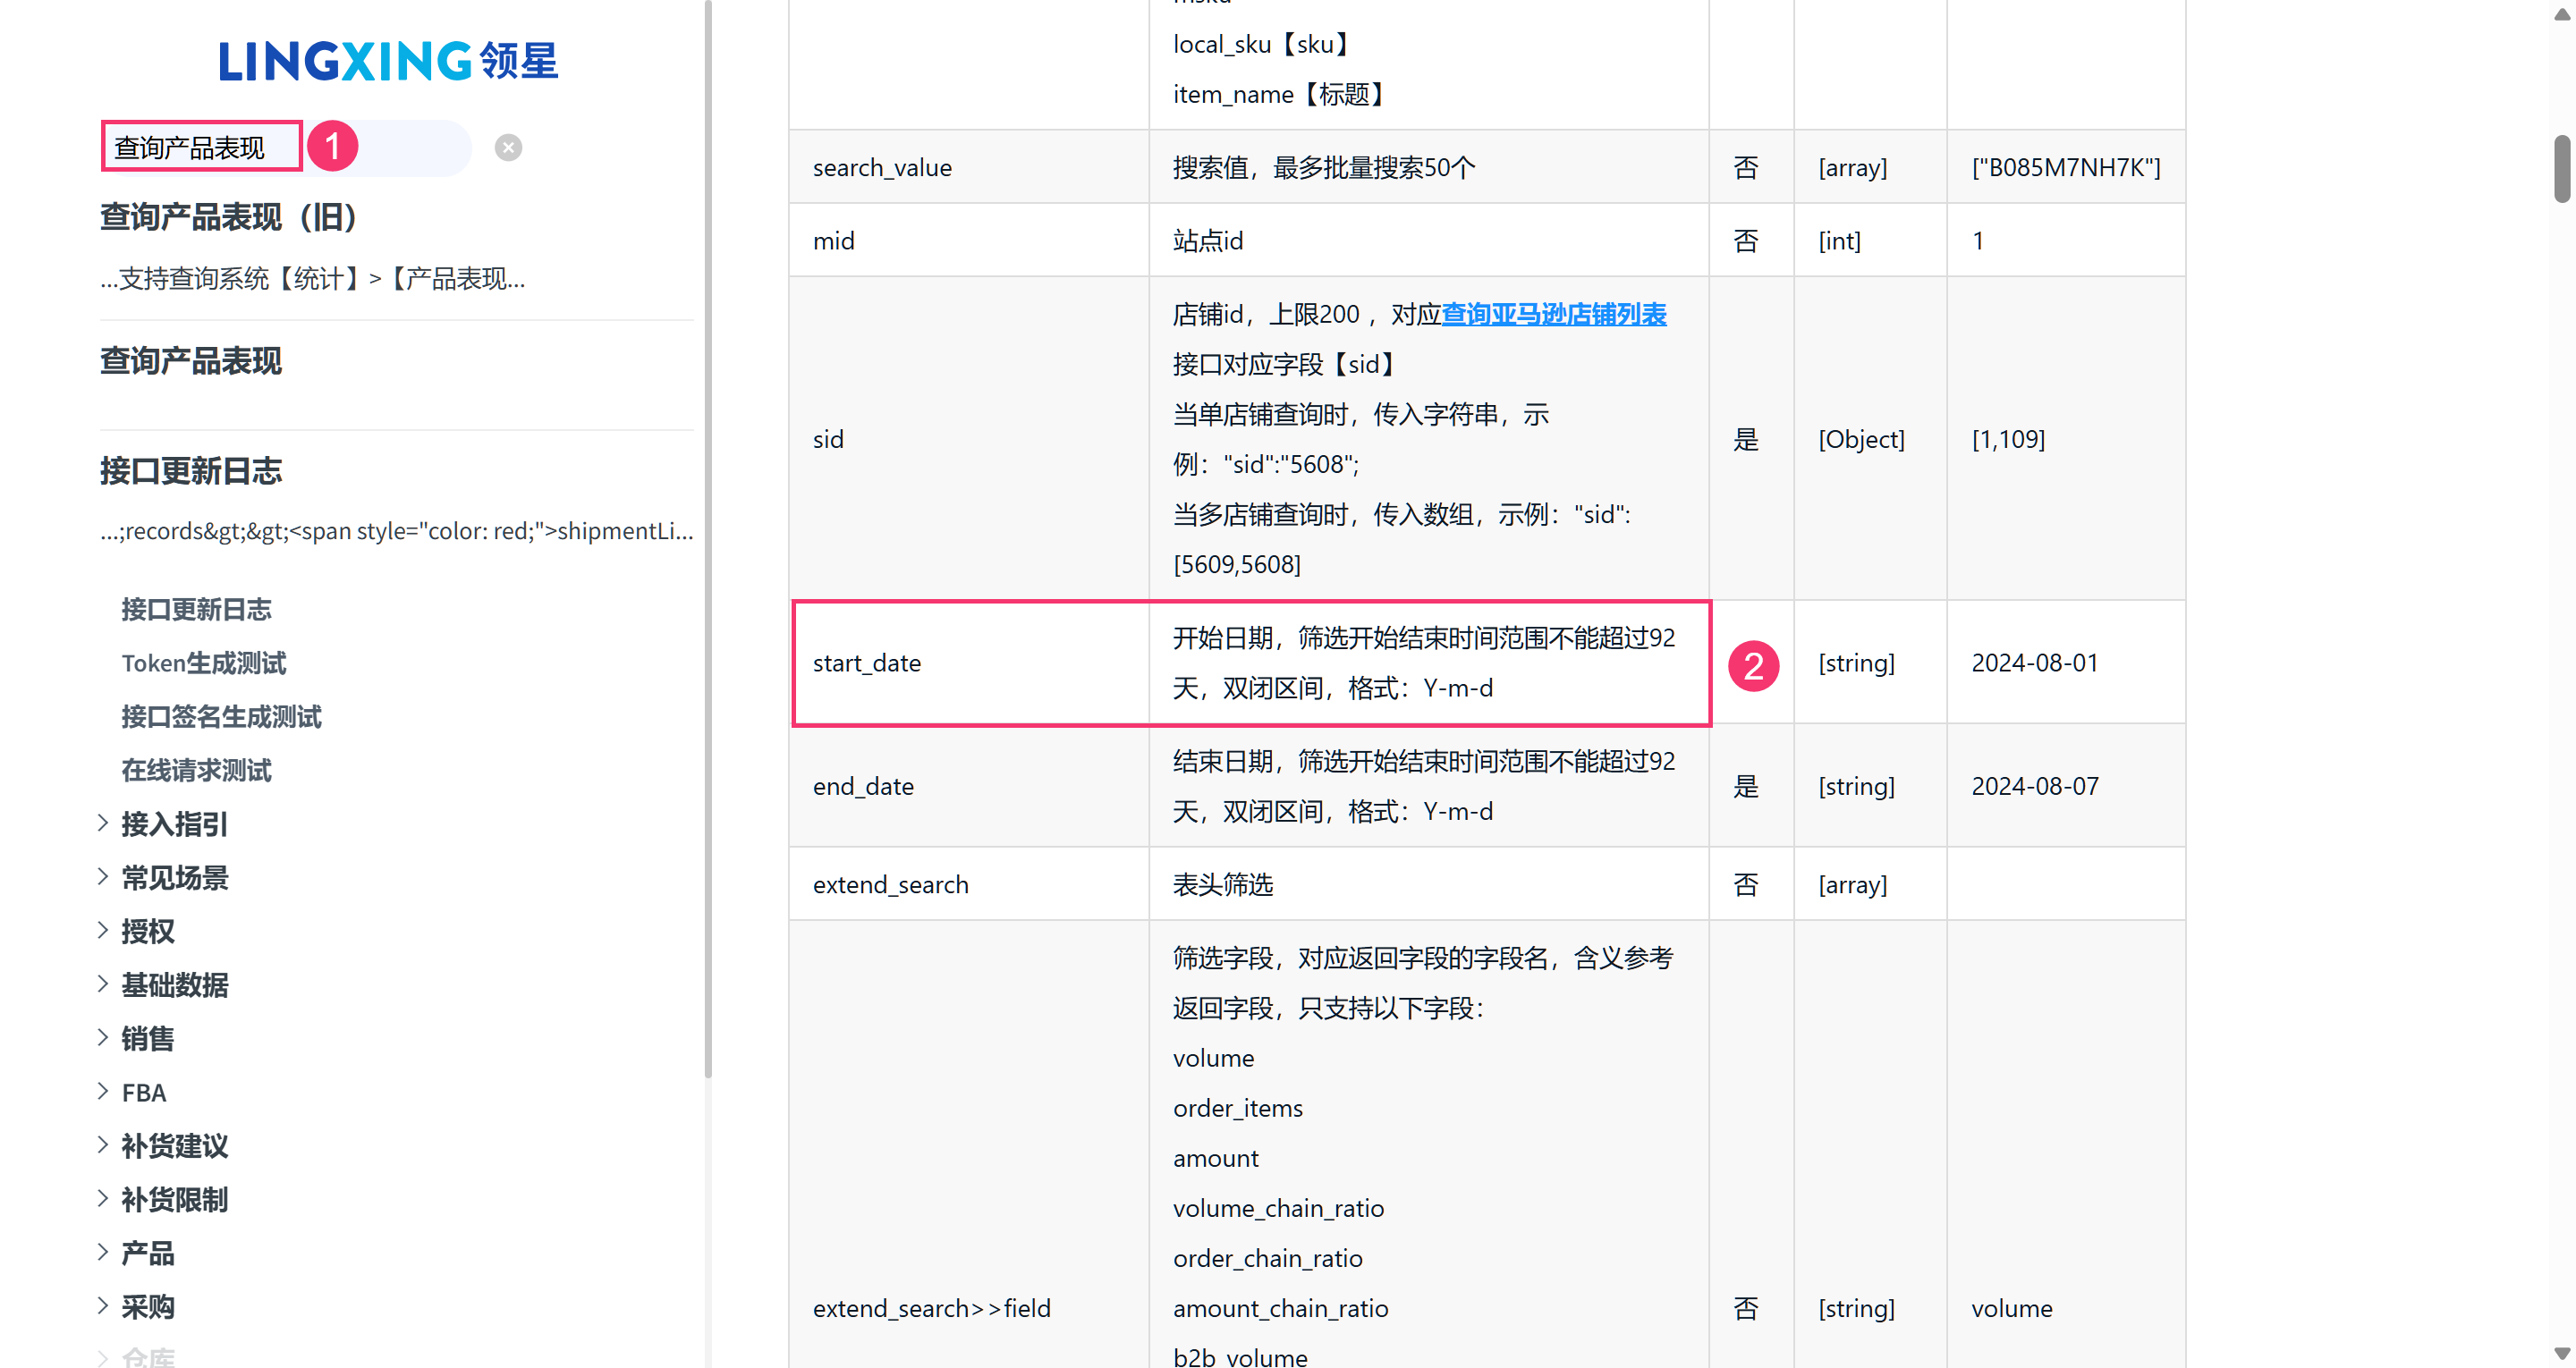
Task: Open 接口更新日志 search result heading
Action: (x=191, y=470)
